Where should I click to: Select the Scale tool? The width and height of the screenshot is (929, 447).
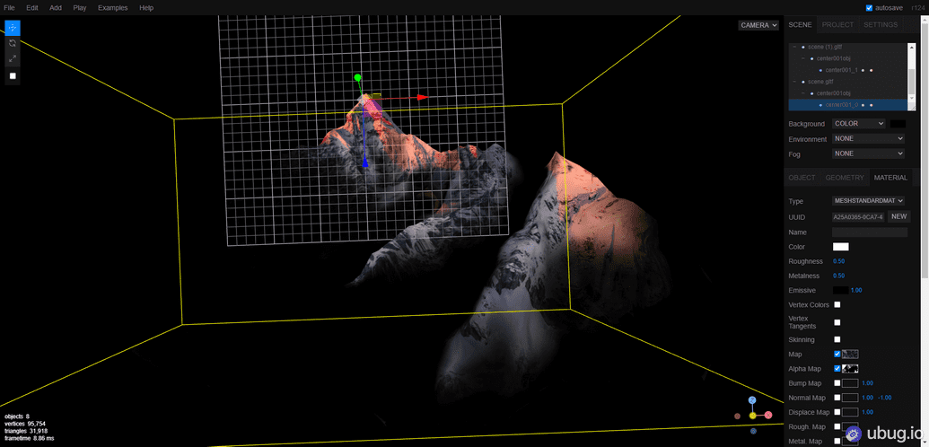[x=13, y=58]
